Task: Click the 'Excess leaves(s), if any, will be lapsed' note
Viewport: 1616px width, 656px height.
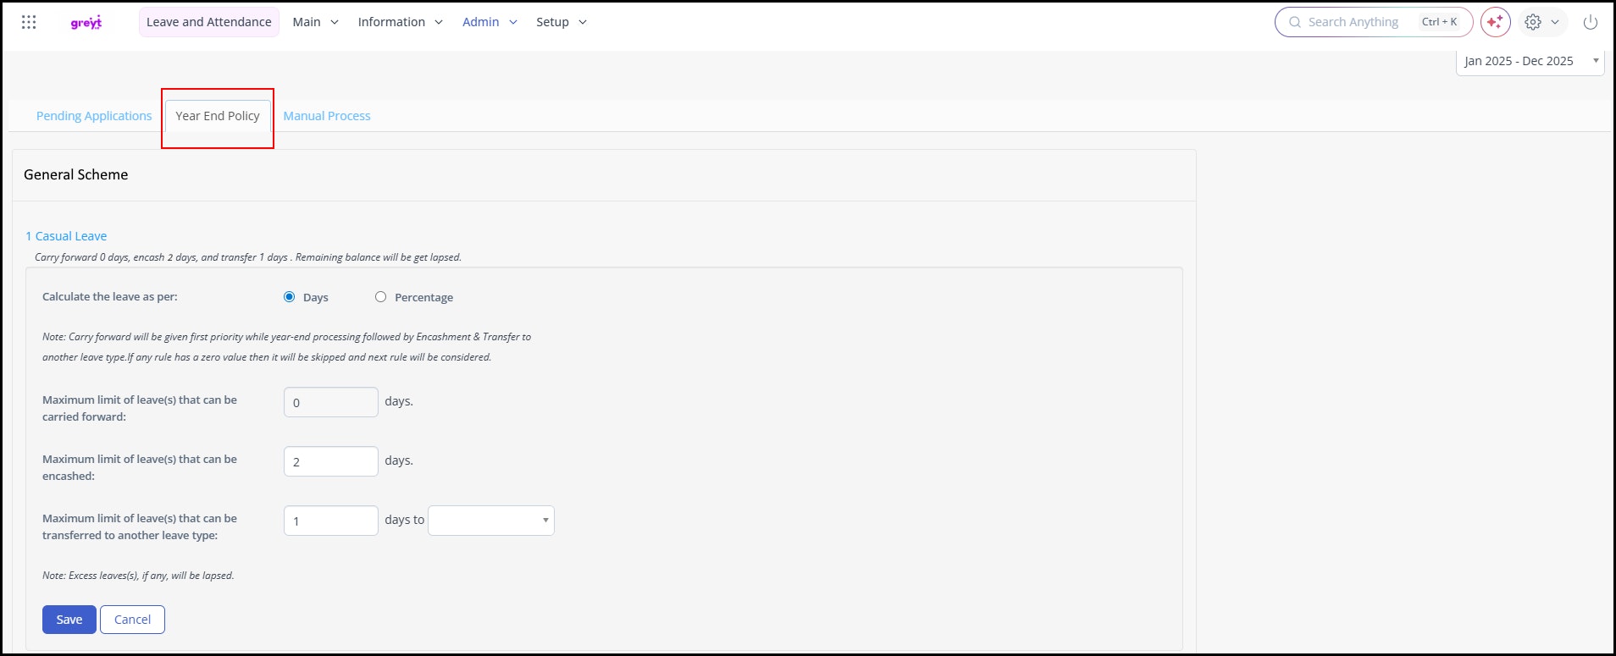Action: tap(138, 576)
